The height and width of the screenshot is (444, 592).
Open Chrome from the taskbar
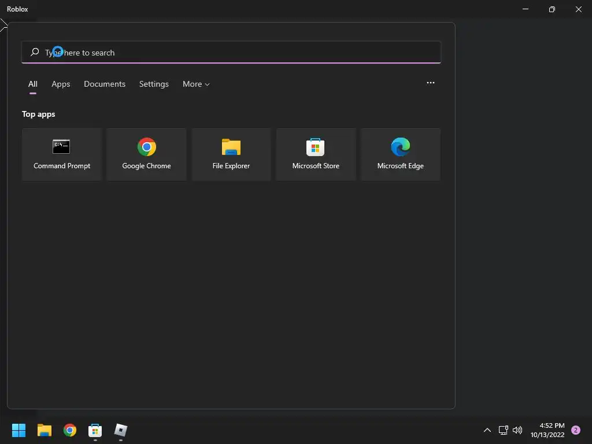70,430
